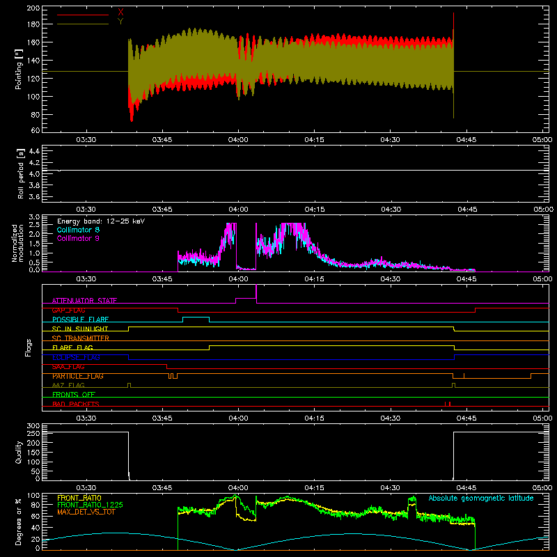Click the Pointing axis title

[19, 69]
